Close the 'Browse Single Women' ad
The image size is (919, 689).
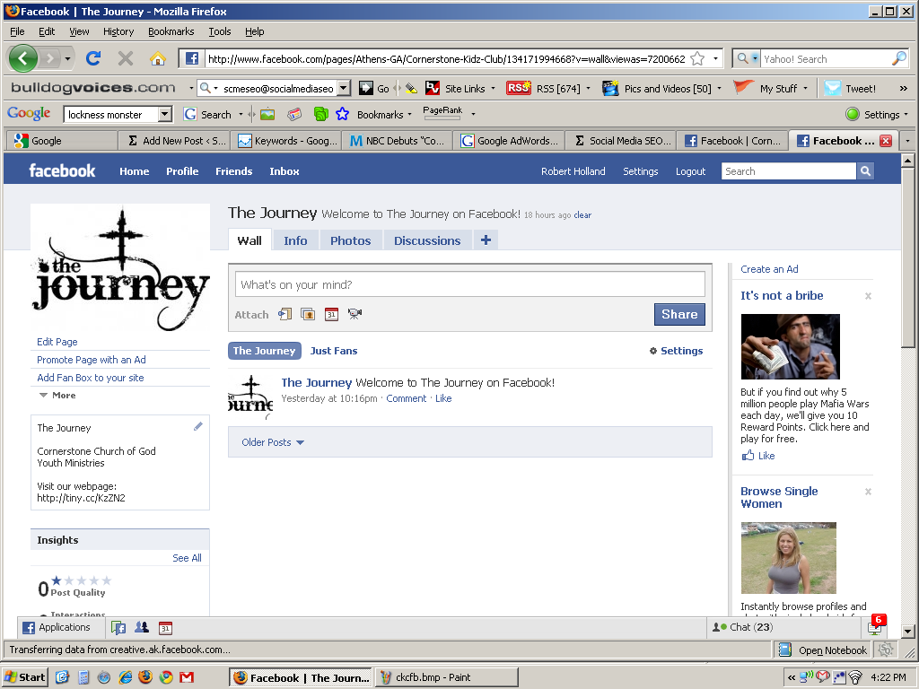tap(868, 492)
